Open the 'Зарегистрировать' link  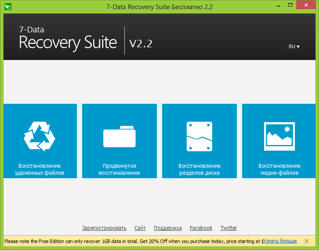coord(104,228)
